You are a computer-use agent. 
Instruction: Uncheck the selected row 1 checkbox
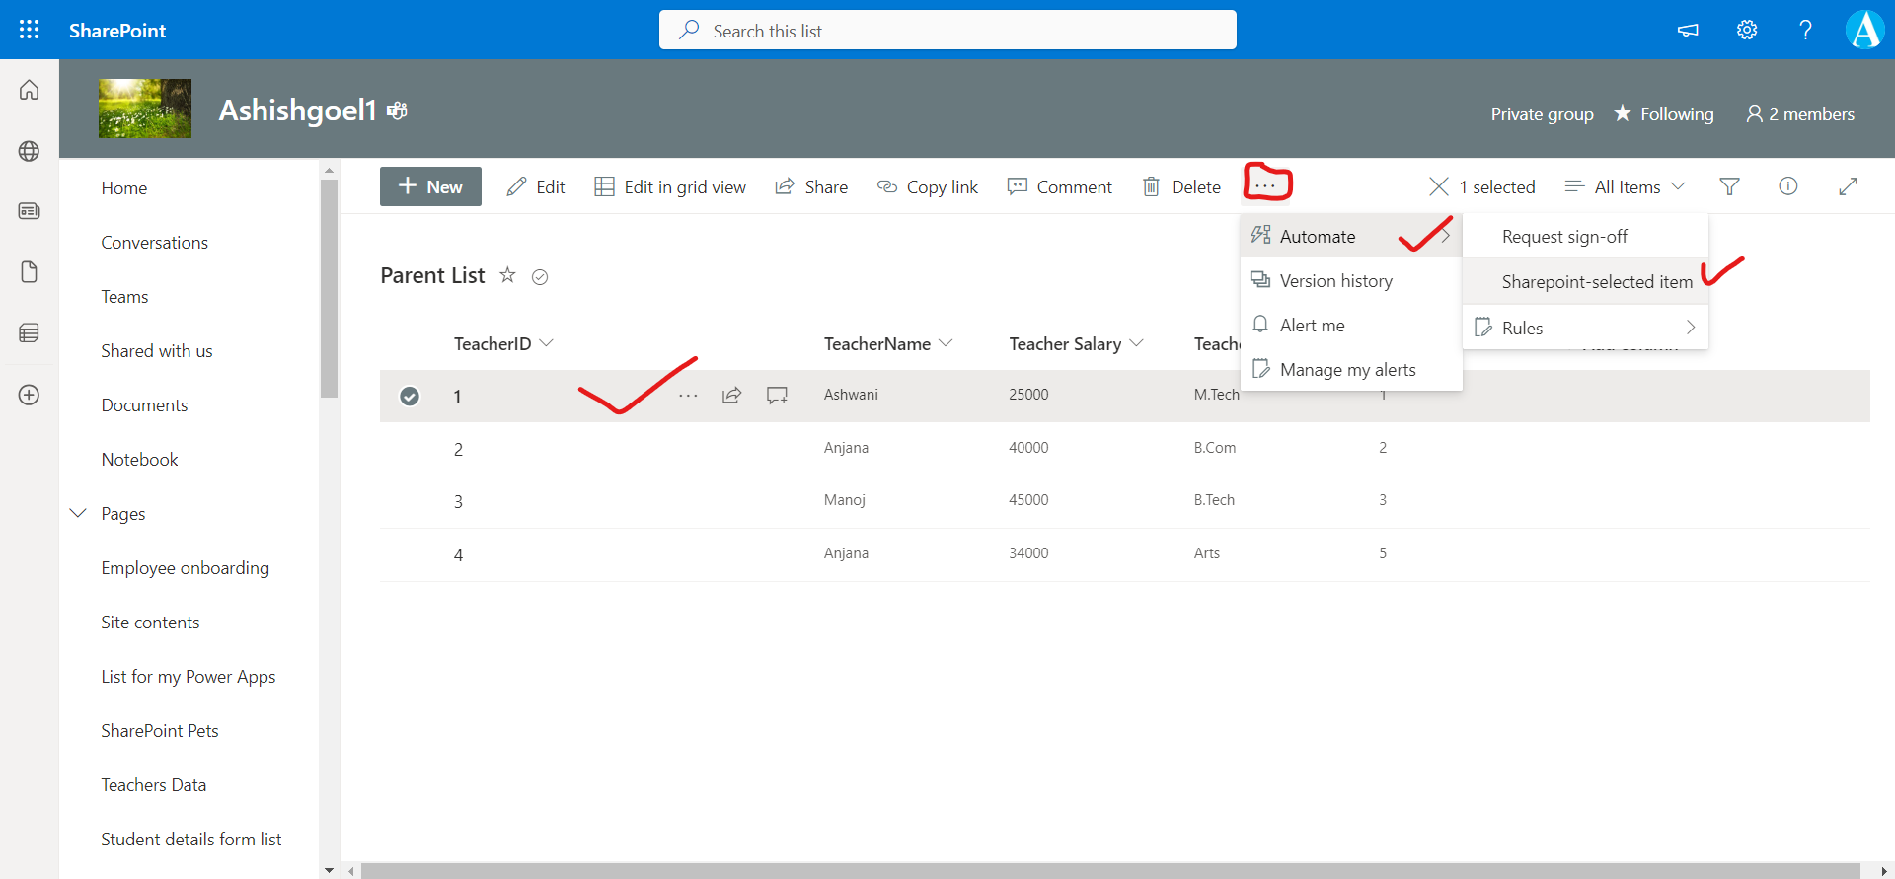click(x=410, y=396)
